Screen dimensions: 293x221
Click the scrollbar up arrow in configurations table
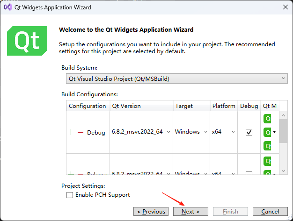point(283,115)
